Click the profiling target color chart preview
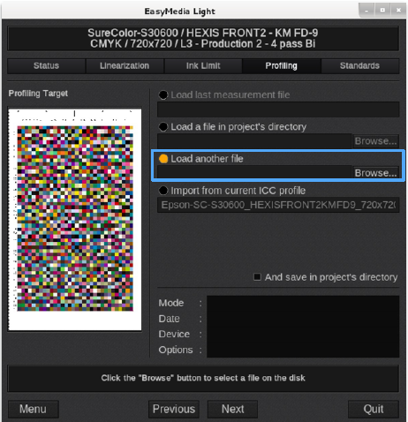Image resolution: width=408 pixels, height=422 pixels. pyautogui.click(x=75, y=220)
